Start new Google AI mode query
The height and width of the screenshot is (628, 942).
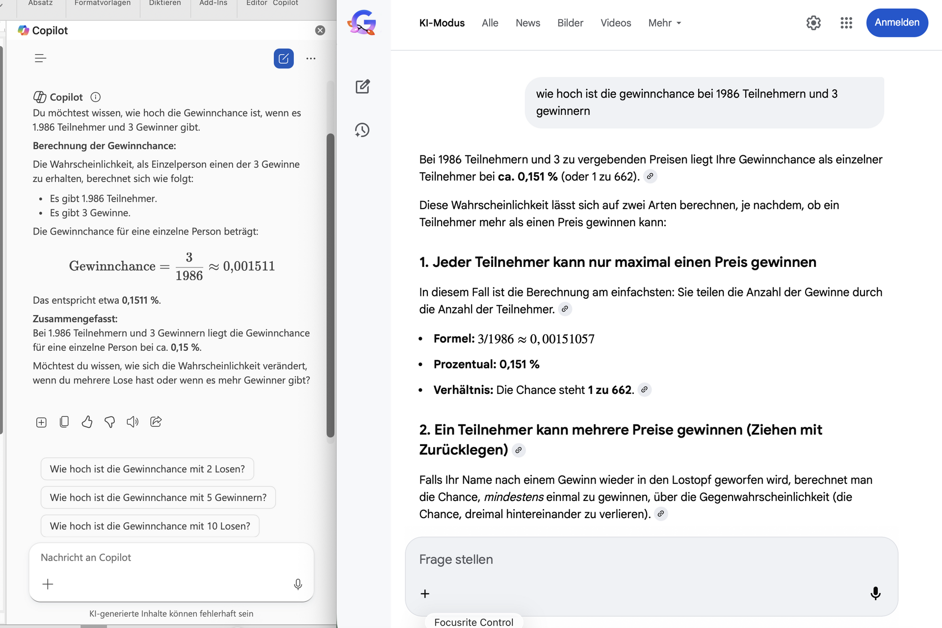pos(362,87)
